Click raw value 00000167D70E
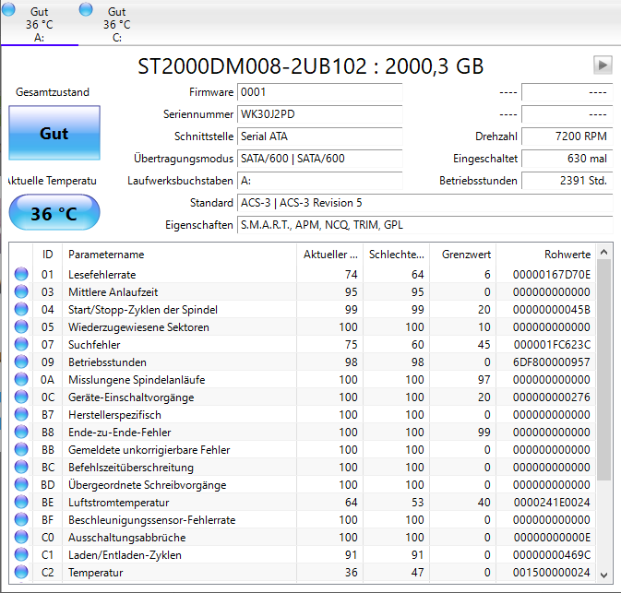Viewport: 621px width, 593px height. click(552, 274)
